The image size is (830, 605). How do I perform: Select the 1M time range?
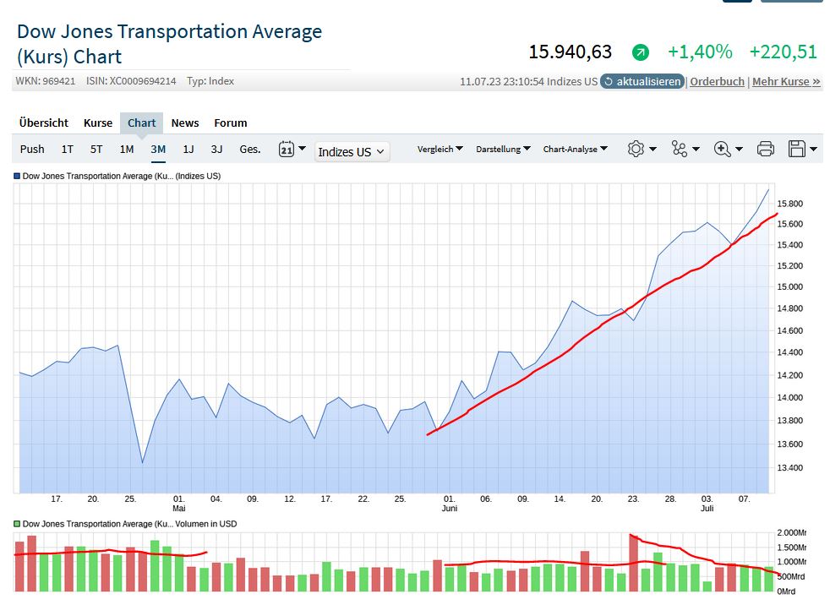click(127, 150)
